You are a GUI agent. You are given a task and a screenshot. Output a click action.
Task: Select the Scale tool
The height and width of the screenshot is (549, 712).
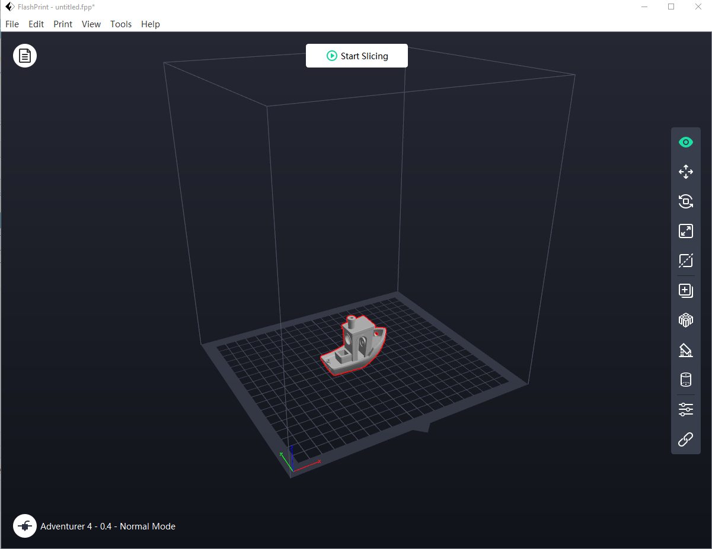tap(686, 231)
